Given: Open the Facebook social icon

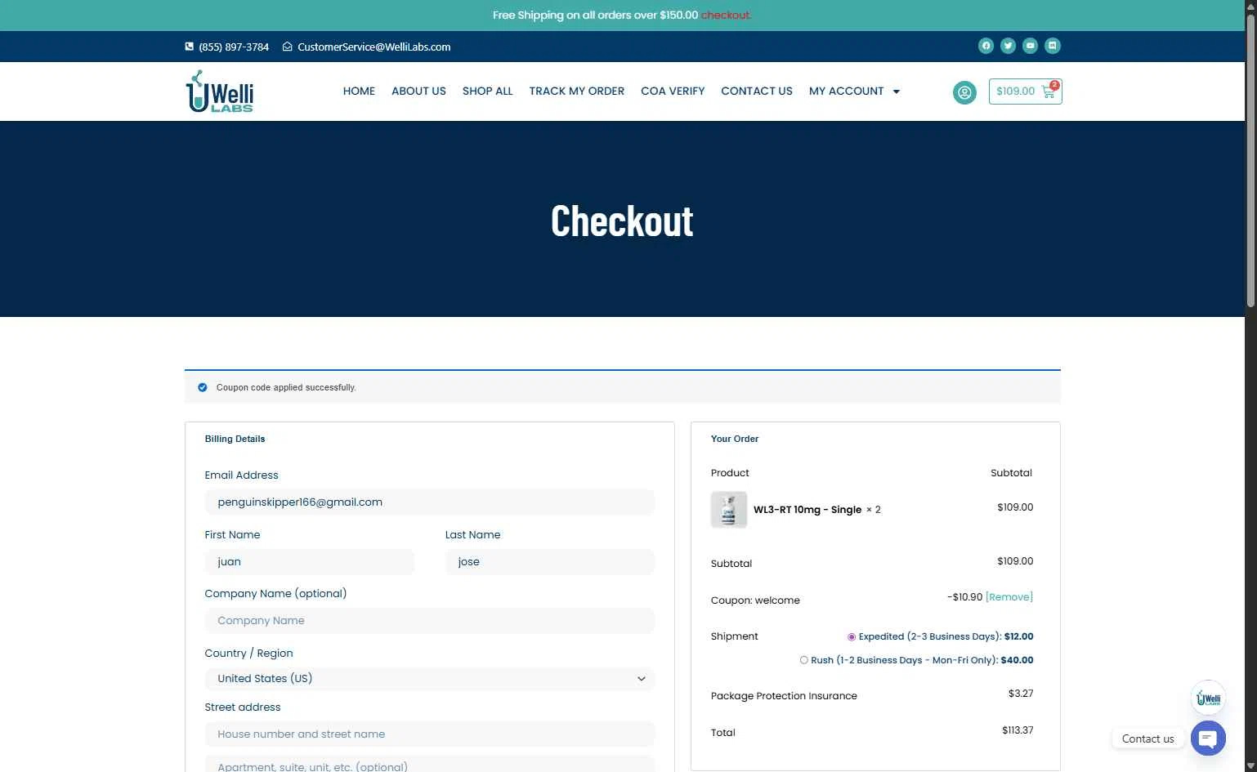Looking at the screenshot, I should (x=986, y=46).
